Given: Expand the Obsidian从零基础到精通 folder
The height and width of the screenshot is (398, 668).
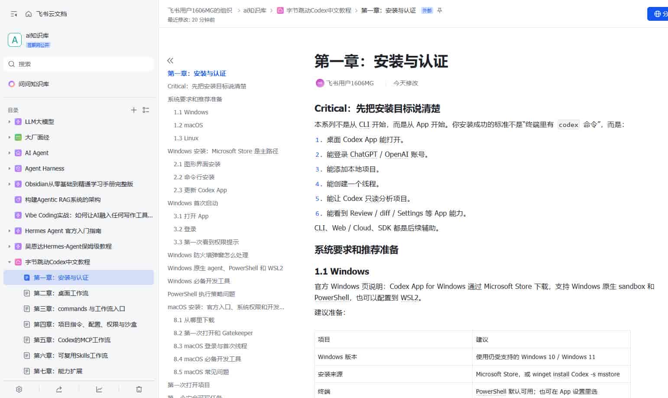Looking at the screenshot, I should [x=10, y=184].
